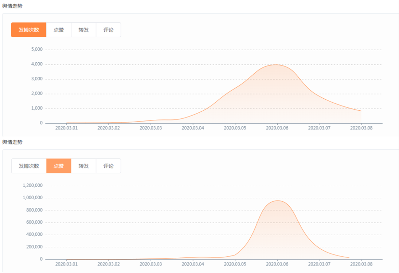Open 转发 tab in top chart
Image resolution: width=399 pixels, height=273 pixels.
point(84,30)
